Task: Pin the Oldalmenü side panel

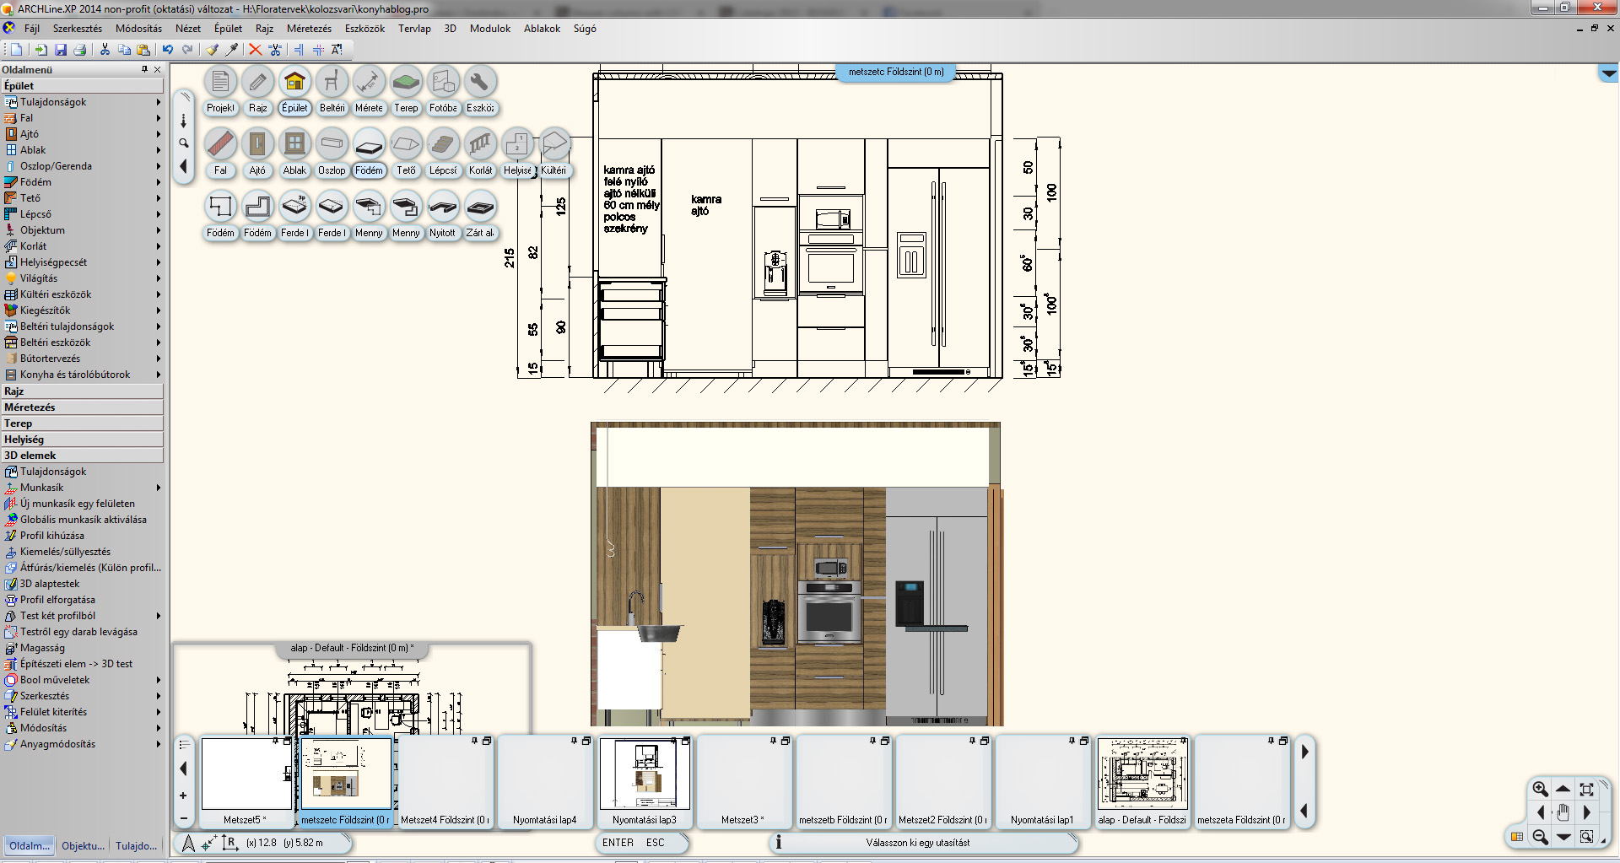Action: (144, 69)
